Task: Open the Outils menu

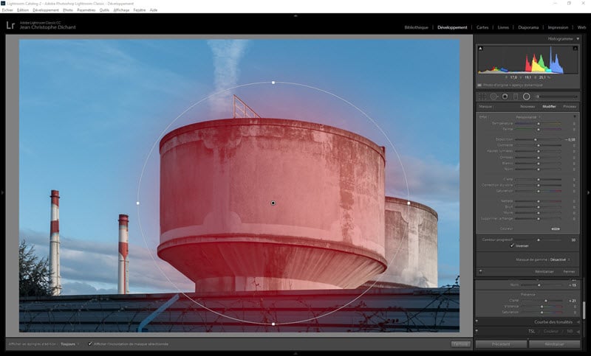Action: (x=104, y=10)
